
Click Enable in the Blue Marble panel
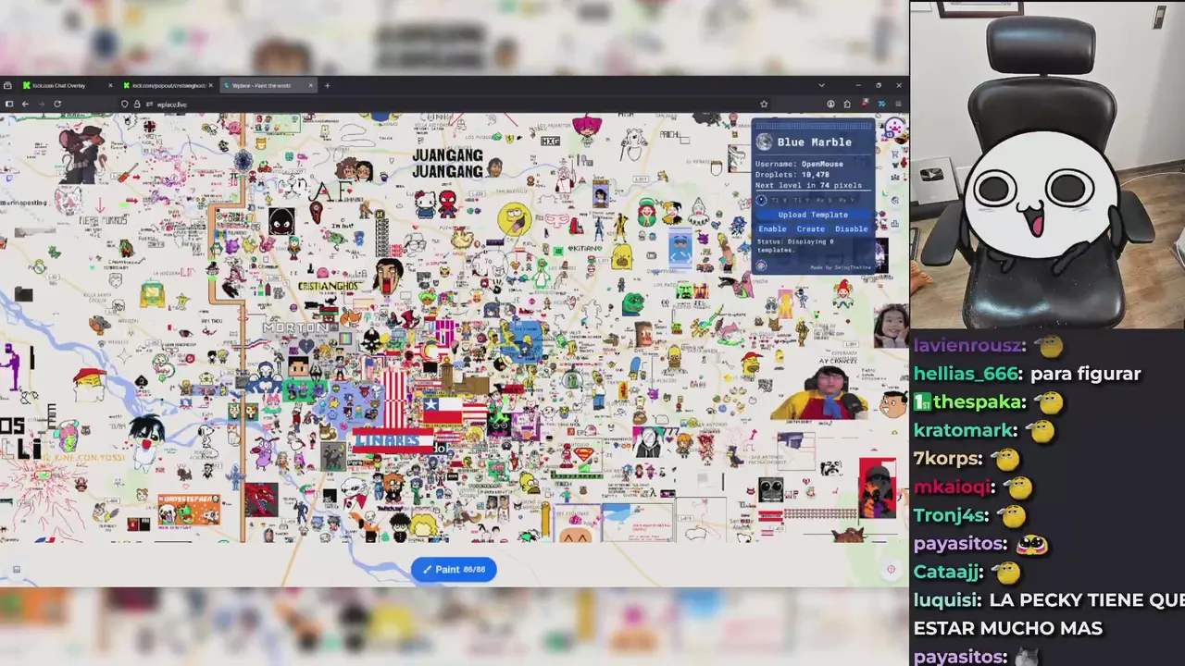(772, 228)
